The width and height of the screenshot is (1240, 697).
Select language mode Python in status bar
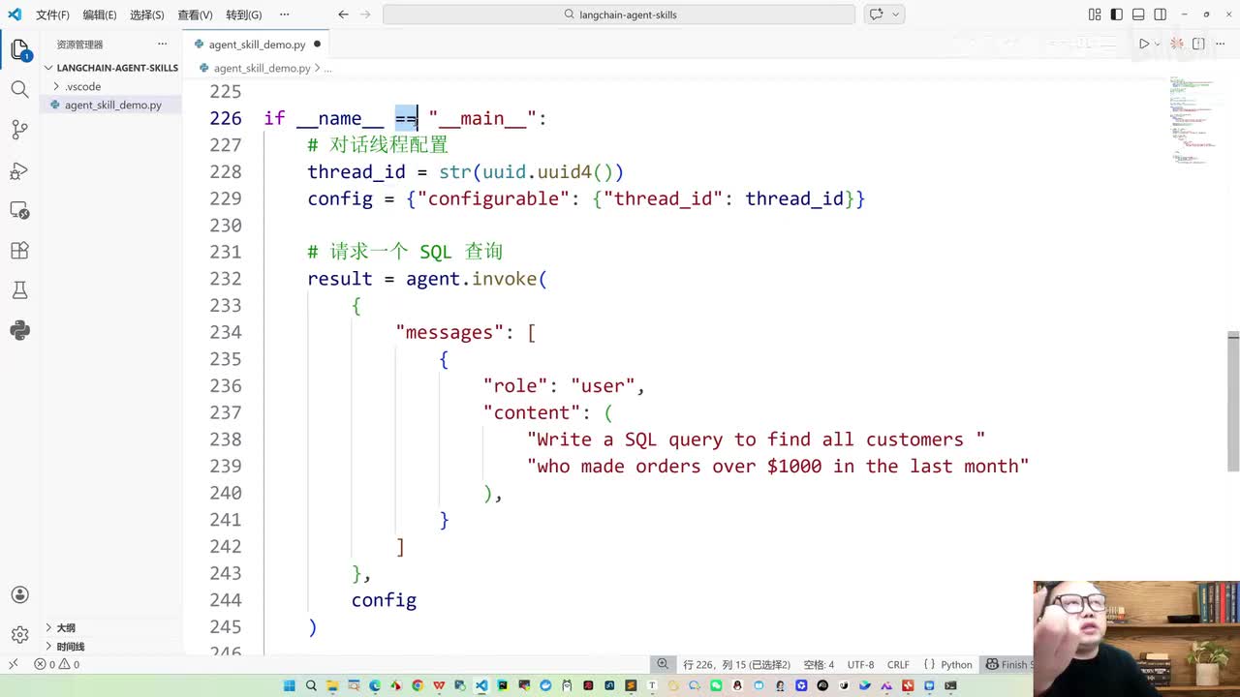(x=956, y=664)
